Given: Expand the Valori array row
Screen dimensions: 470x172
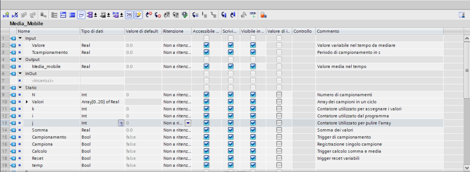Looking at the screenshot, I should tap(27, 102).
